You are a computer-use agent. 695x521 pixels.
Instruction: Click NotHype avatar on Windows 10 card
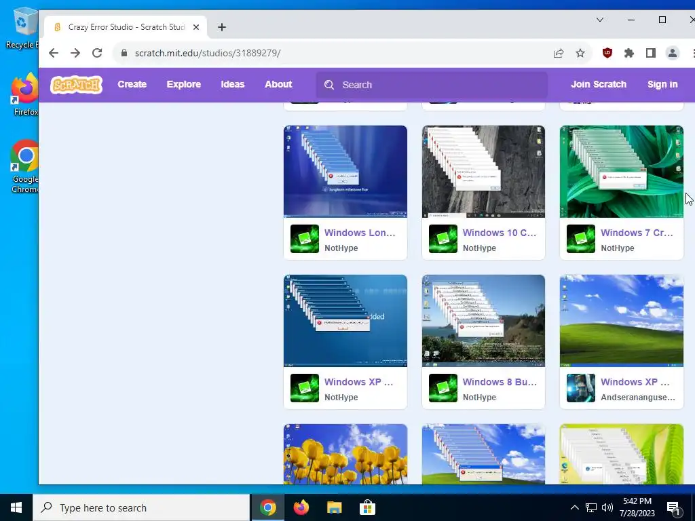click(x=443, y=239)
